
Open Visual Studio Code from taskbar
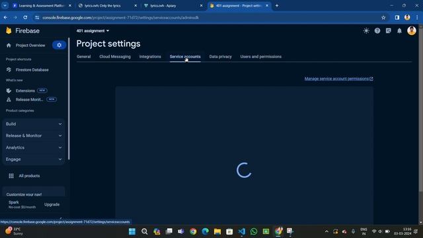pyautogui.click(x=242, y=231)
